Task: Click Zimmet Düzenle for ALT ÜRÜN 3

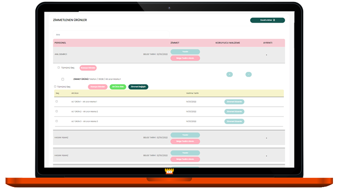Action: 234,121
